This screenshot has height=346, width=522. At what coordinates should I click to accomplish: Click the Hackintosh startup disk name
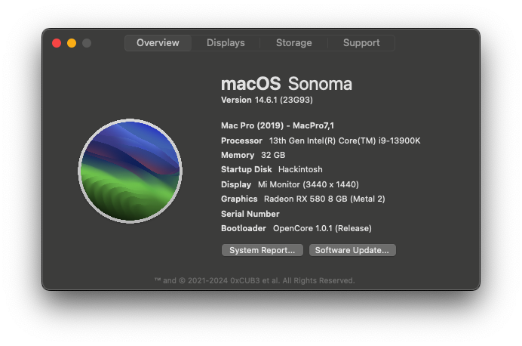[300, 169]
